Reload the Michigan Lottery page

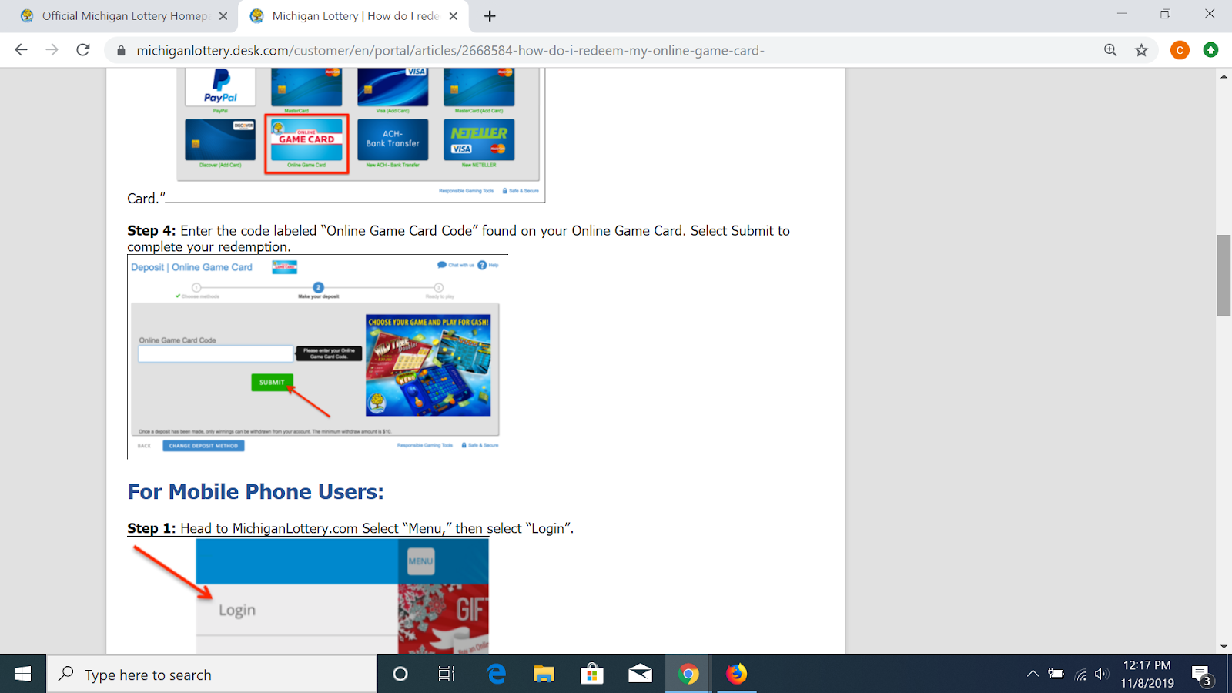[83, 50]
